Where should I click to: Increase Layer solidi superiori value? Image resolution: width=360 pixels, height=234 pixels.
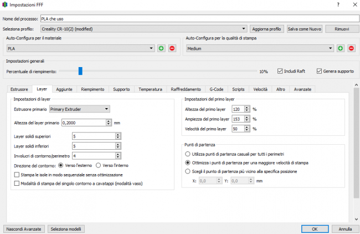(x=118, y=134)
